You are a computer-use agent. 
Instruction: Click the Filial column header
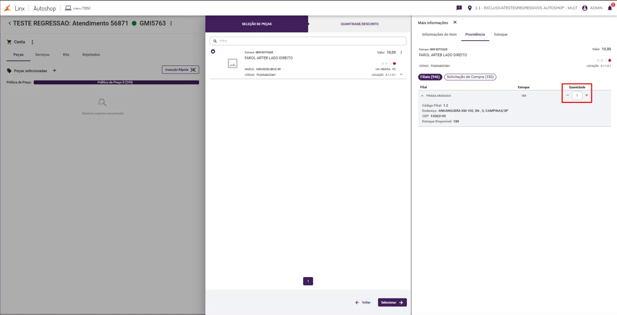point(423,87)
